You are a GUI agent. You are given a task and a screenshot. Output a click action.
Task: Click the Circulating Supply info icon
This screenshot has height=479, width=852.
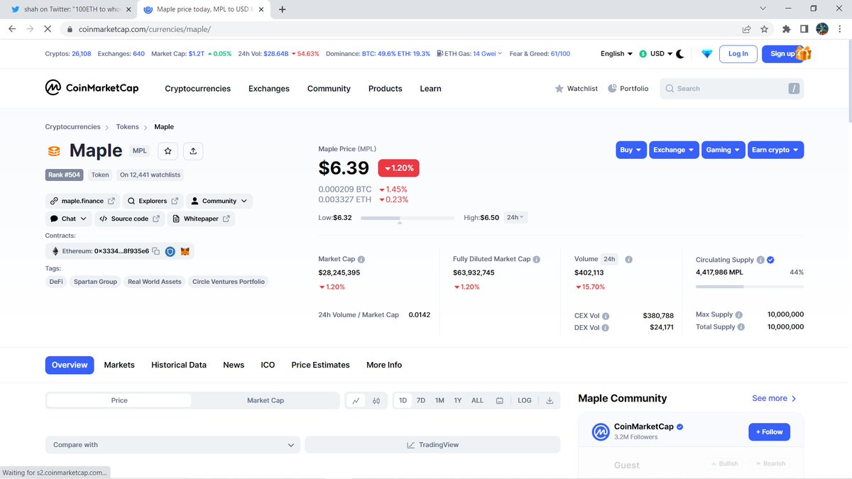[760, 260]
